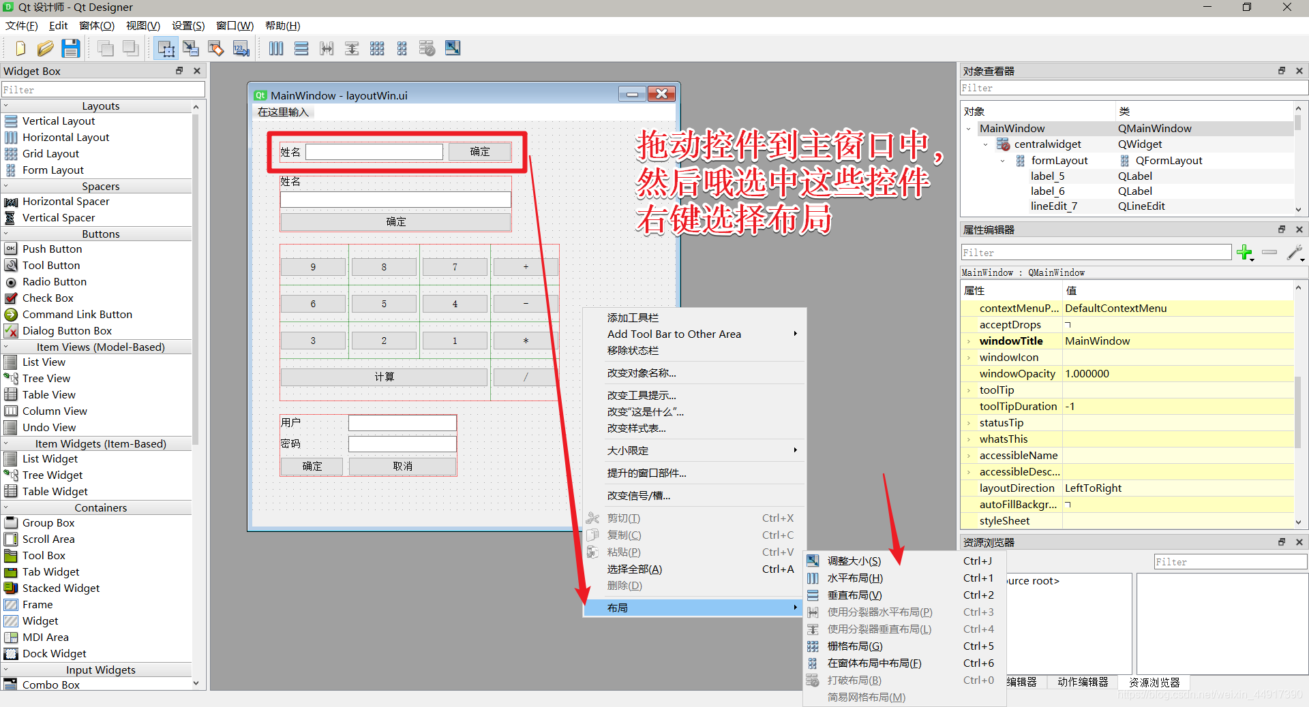Toggle autoFillBackground checkbox in property editor
1309x707 pixels.
(x=1068, y=505)
